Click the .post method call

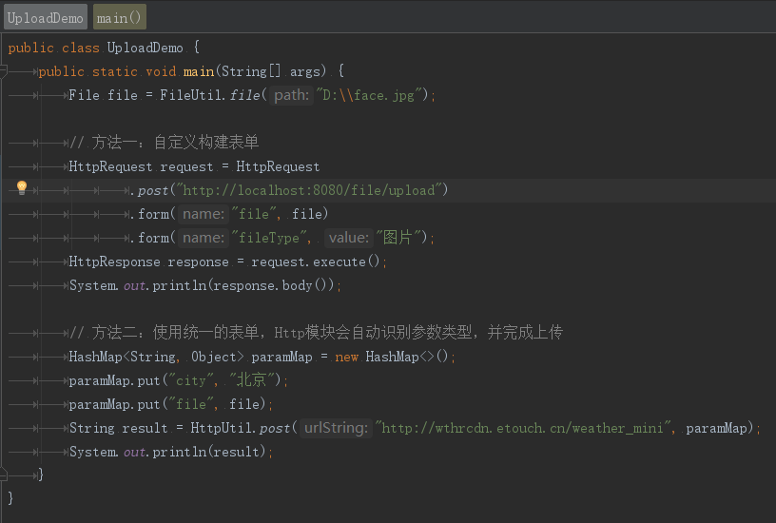click(149, 190)
